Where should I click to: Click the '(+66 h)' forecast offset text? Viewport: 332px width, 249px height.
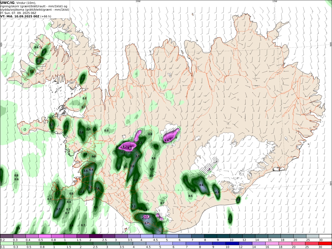coord(46,16)
